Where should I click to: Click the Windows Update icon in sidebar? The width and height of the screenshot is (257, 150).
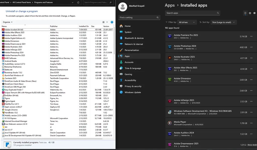coord(121,92)
